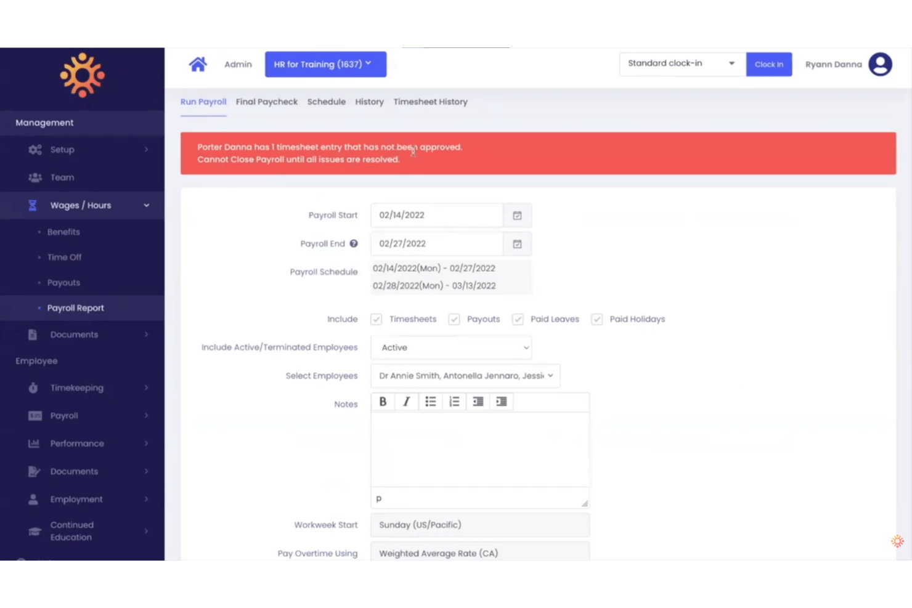The image size is (912, 608).
Task: Click the Setup gears icon
Action: 35,150
